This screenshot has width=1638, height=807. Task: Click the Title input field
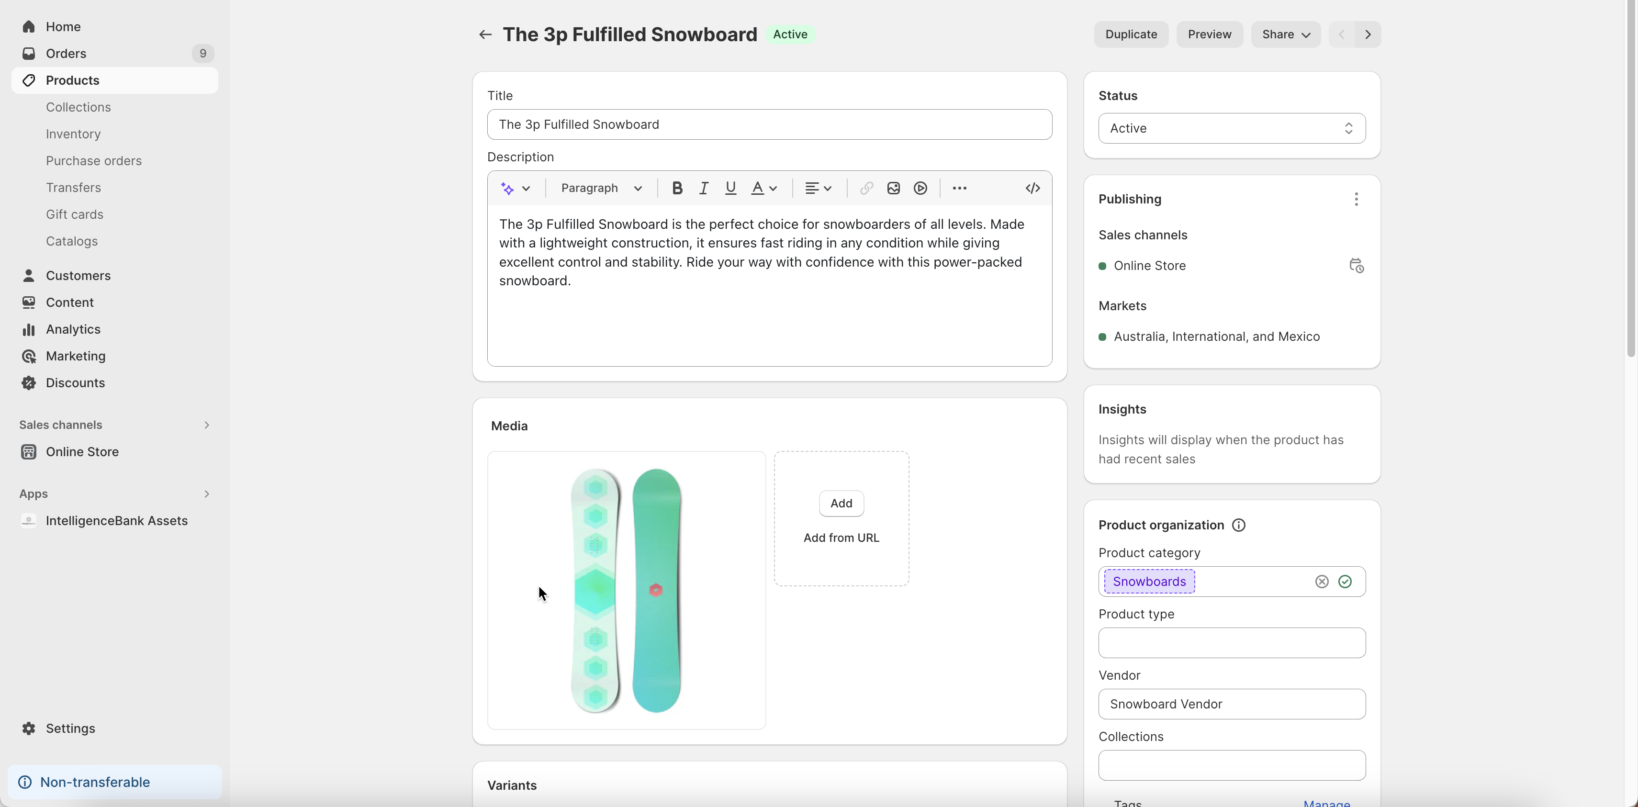pos(769,124)
